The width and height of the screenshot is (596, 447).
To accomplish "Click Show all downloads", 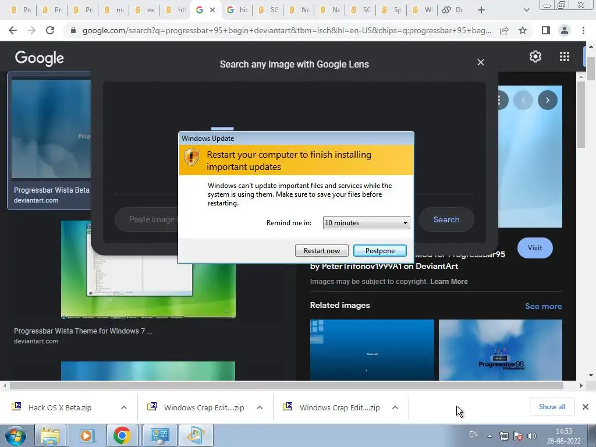I will [x=552, y=407].
